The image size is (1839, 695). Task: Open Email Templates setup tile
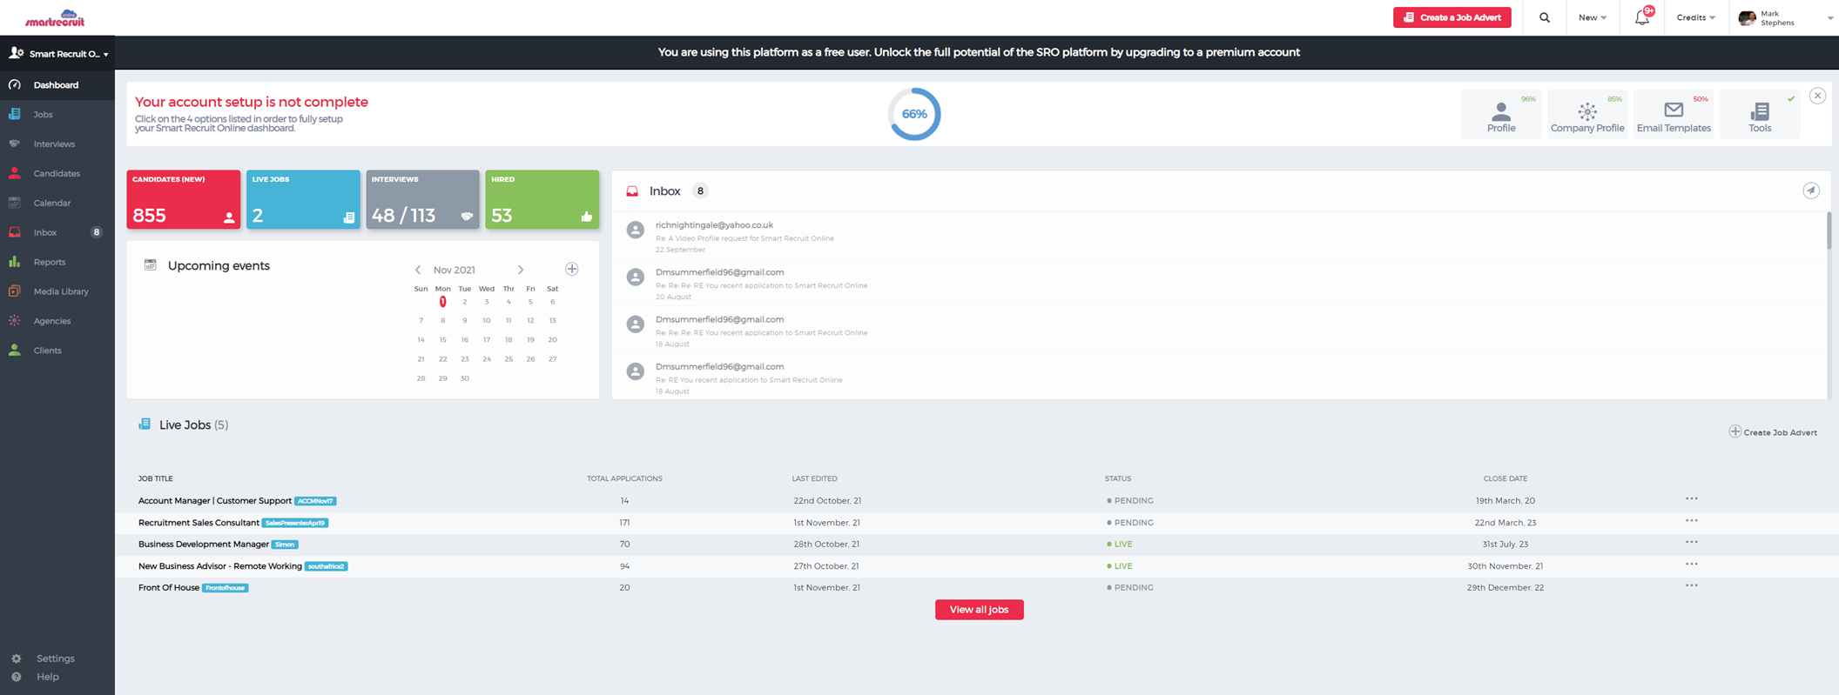1674,114
